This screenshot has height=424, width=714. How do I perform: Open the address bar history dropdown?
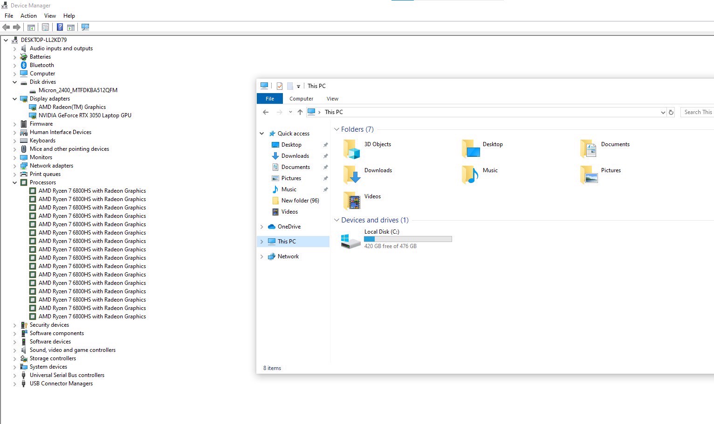[663, 112]
